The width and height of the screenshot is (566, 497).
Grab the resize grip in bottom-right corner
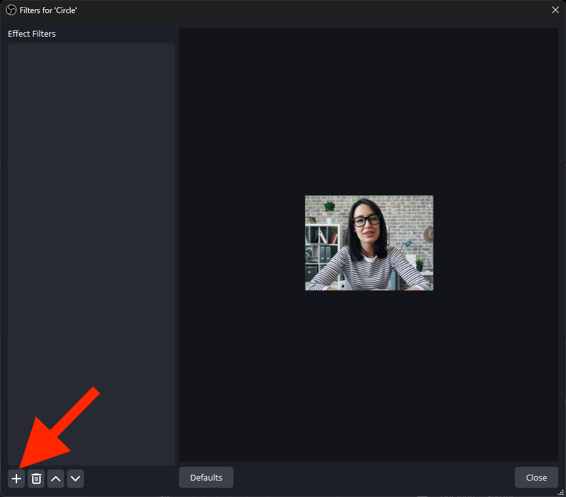pos(561,492)
